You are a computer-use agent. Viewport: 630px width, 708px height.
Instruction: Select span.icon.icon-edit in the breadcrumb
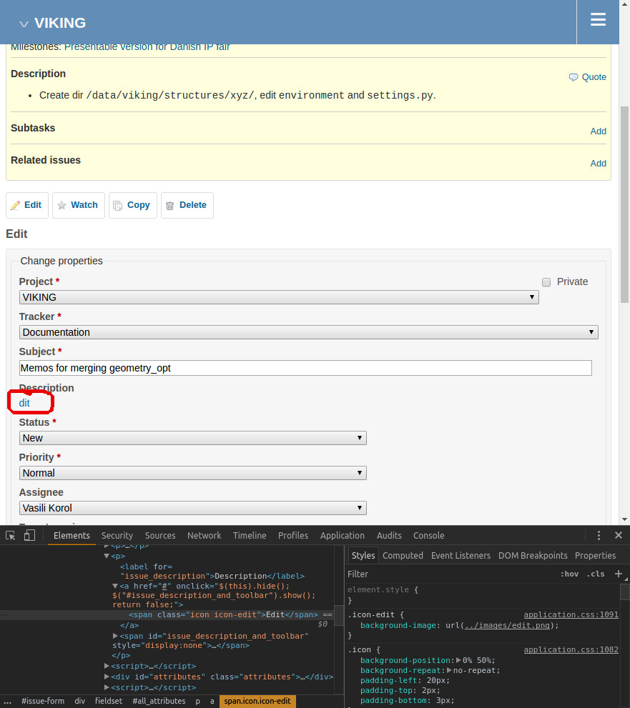[257, 701]
